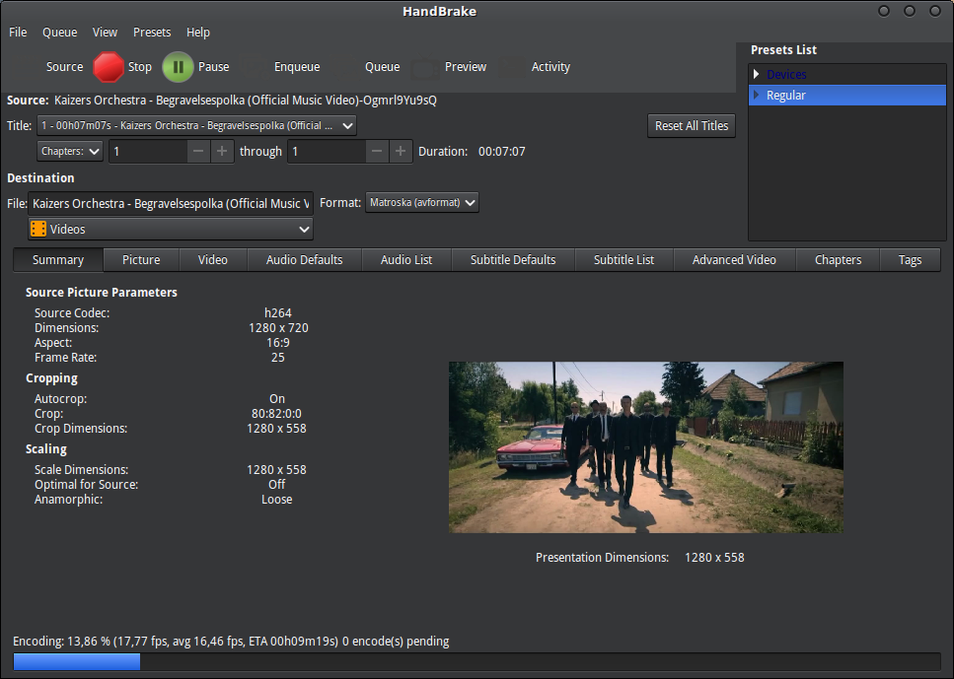954x679 pixels.
Task: Increase the start chapter with plus
Action: click(x=222, y=152)
